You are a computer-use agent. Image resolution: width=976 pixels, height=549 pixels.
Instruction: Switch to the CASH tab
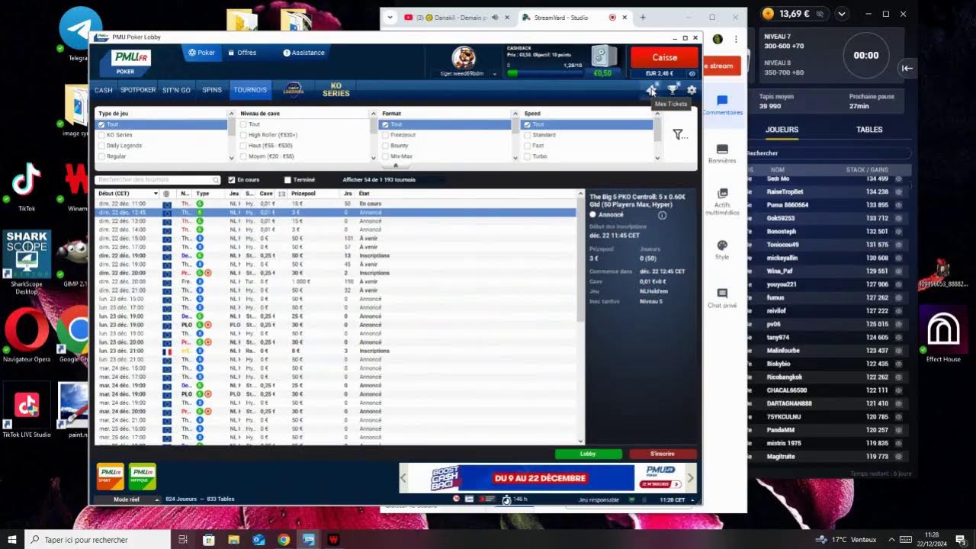coord(104,90)
